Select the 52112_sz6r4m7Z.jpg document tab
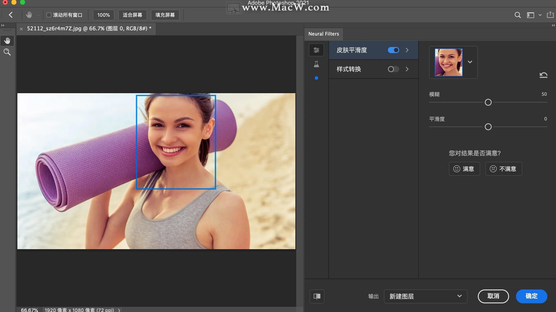556x312 pixels. click(x=89, y=29)
